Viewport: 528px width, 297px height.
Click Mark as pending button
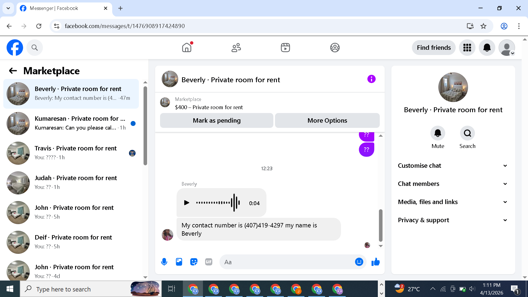(216, 120)
